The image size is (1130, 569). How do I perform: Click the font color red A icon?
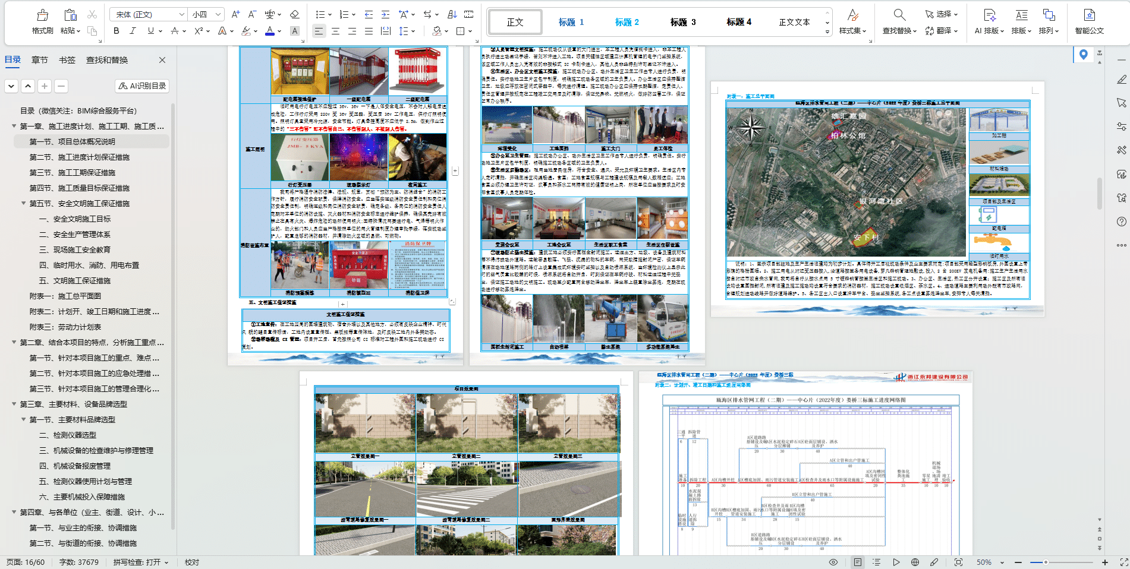coord(270,31)
